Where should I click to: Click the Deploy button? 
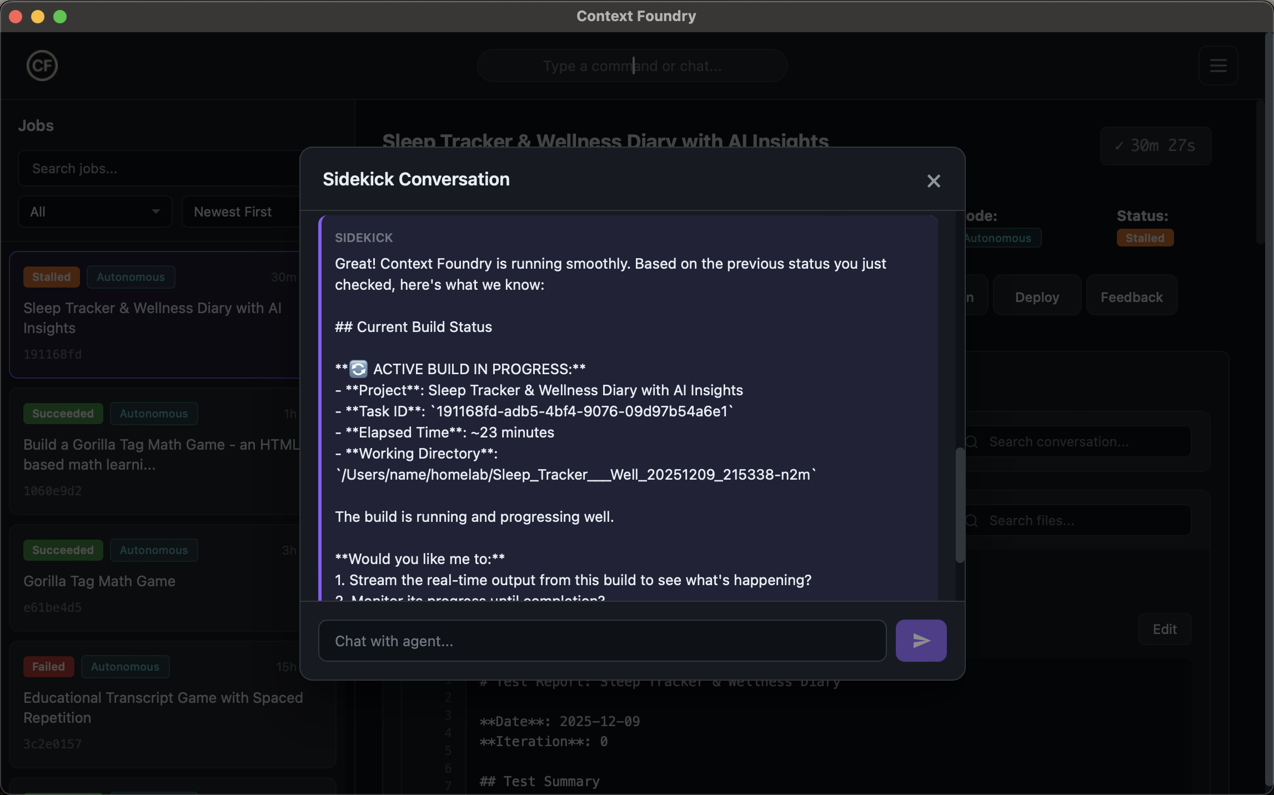1036,296
